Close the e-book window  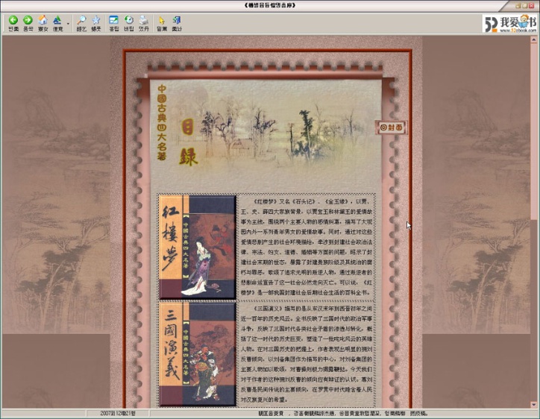click(x=531, y=5)
